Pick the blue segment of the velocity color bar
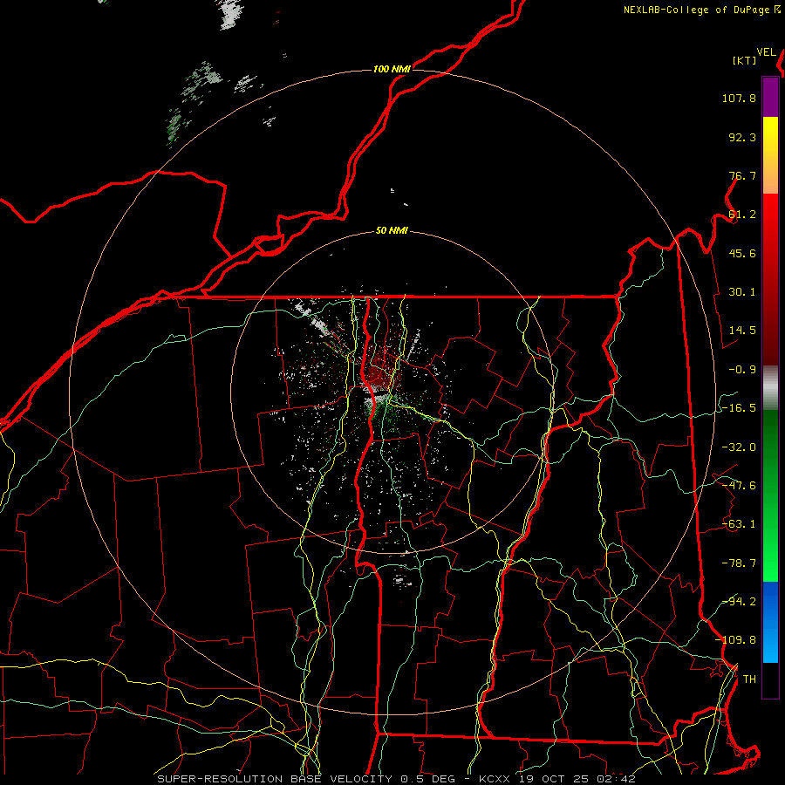Viewport: 785px width, 785px height. 770,622
